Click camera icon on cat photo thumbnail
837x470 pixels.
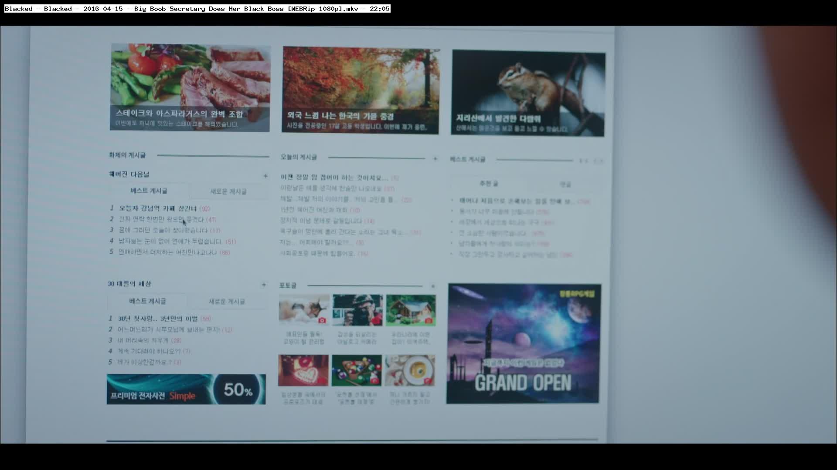[x=322, y=320]
